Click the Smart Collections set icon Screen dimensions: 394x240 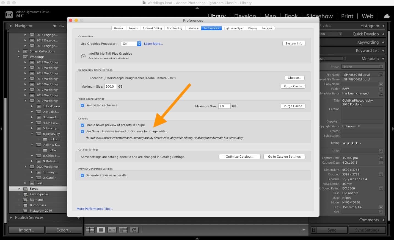pos(25,51)
